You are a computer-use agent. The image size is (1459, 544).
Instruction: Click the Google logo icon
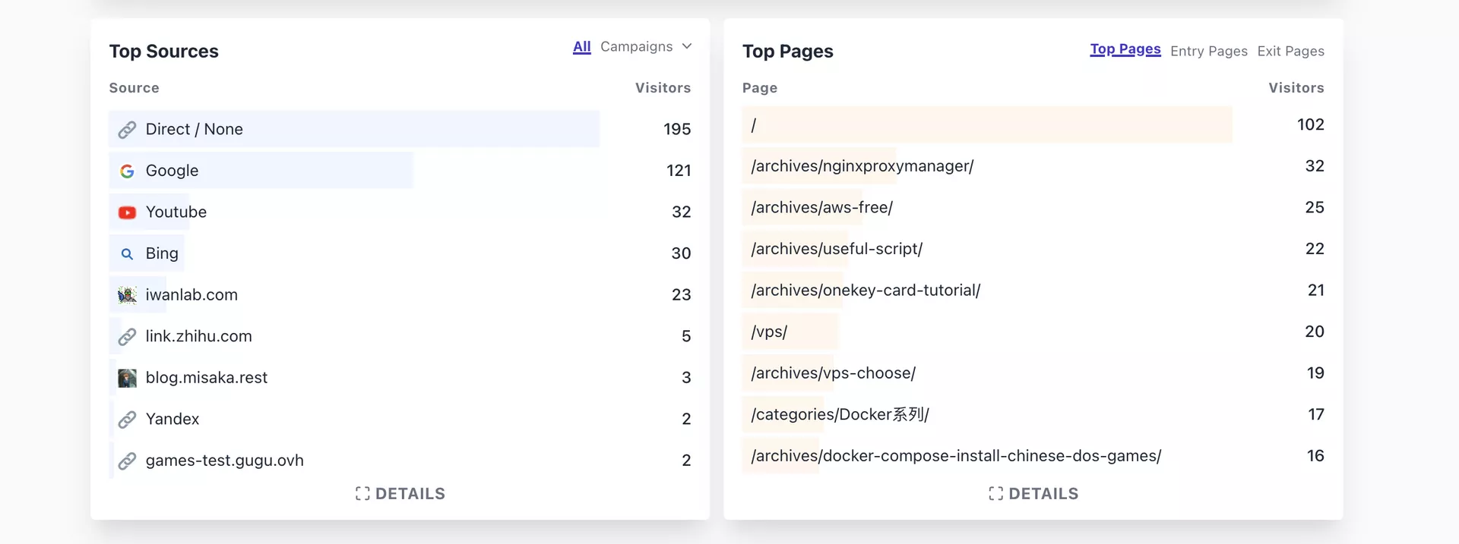pyautogui.click(x=127, y=171)
